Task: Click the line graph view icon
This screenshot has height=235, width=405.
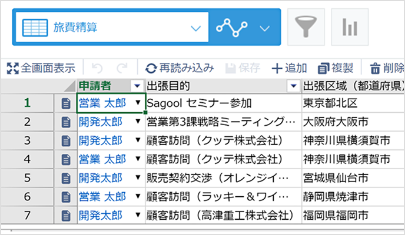Action: [232, 28]
